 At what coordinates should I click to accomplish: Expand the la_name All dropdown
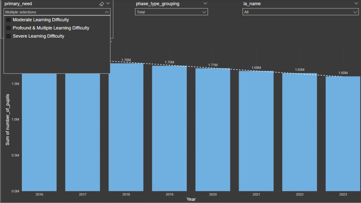[300, 12]
